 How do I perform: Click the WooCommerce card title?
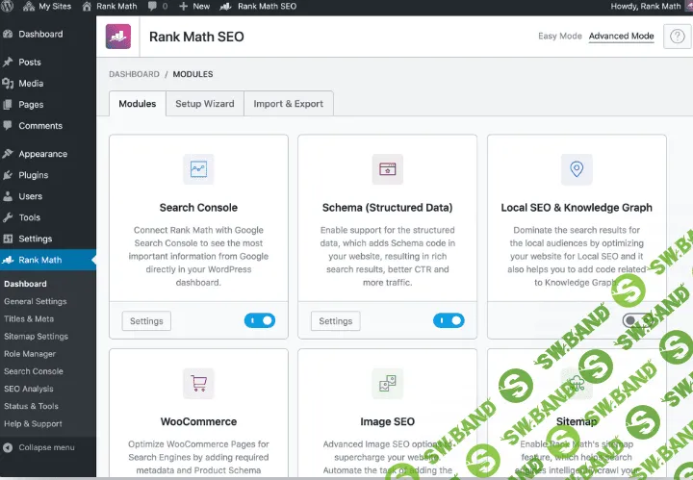198,421
